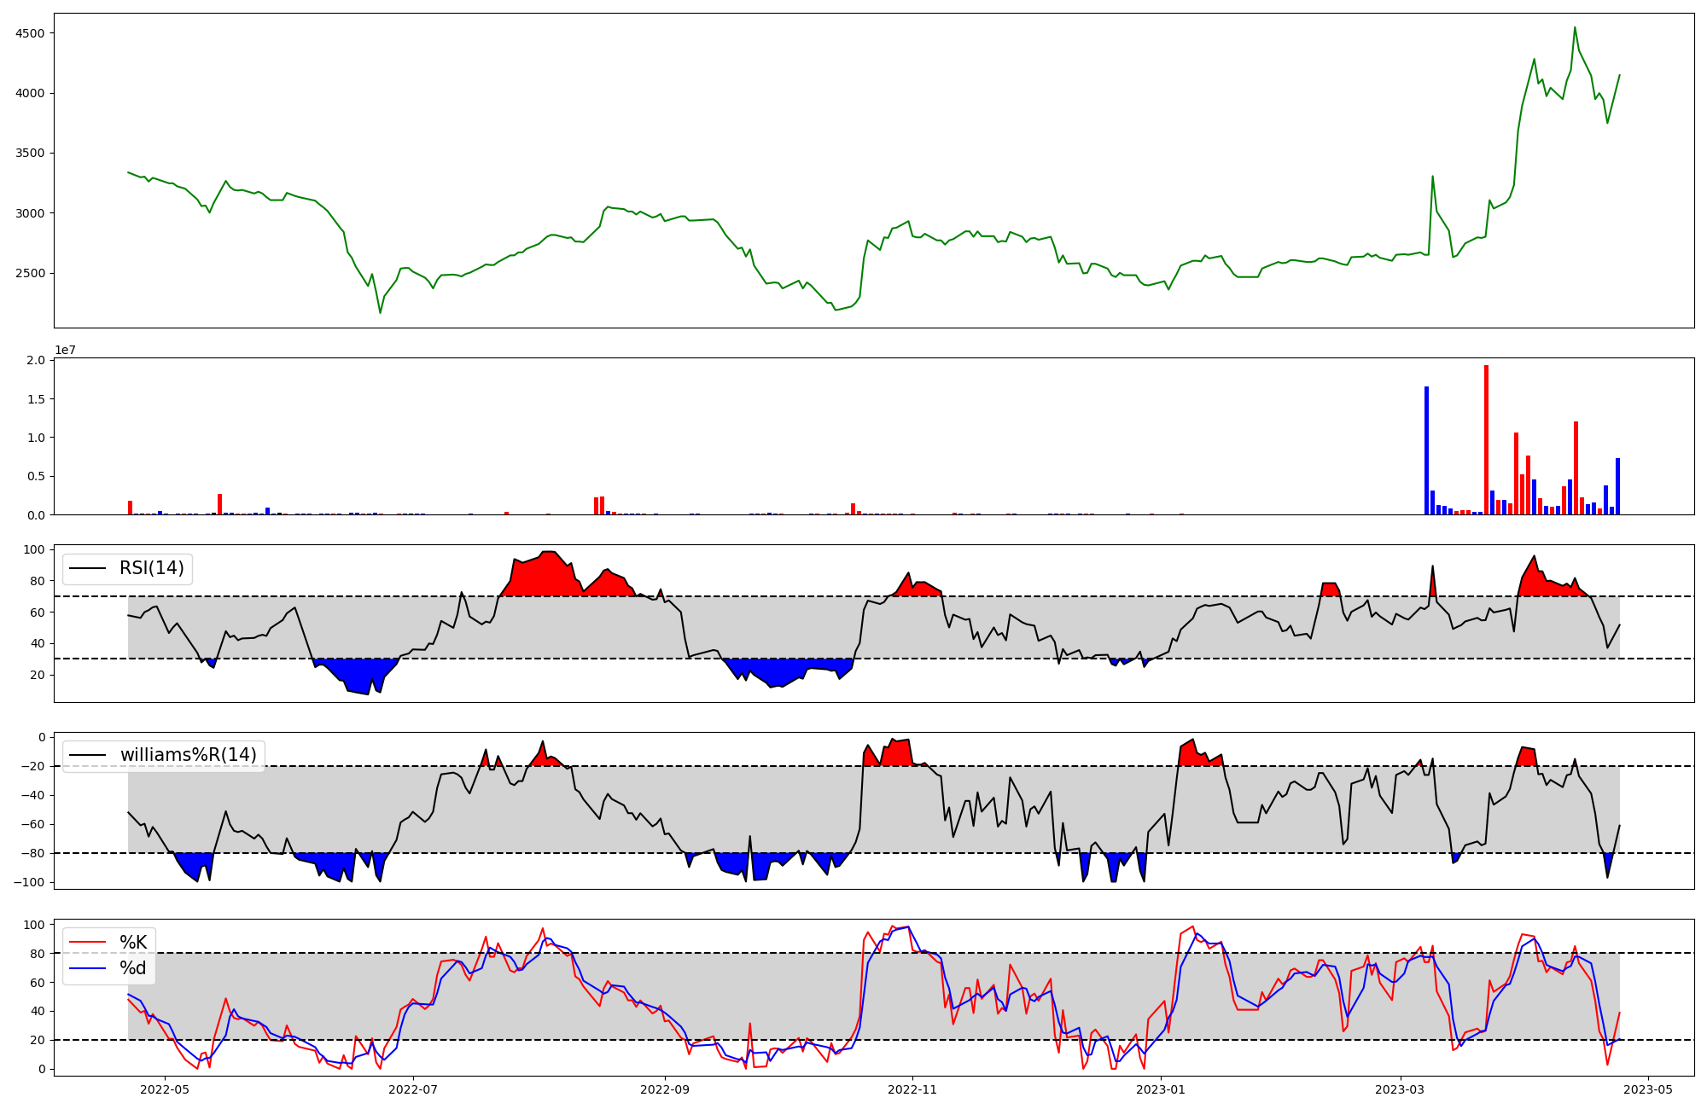Image resolution: width=1707 pixels, height=1109 pixels.
Task: Click the williams%R(14) legend label
Action: click(188, 755)
